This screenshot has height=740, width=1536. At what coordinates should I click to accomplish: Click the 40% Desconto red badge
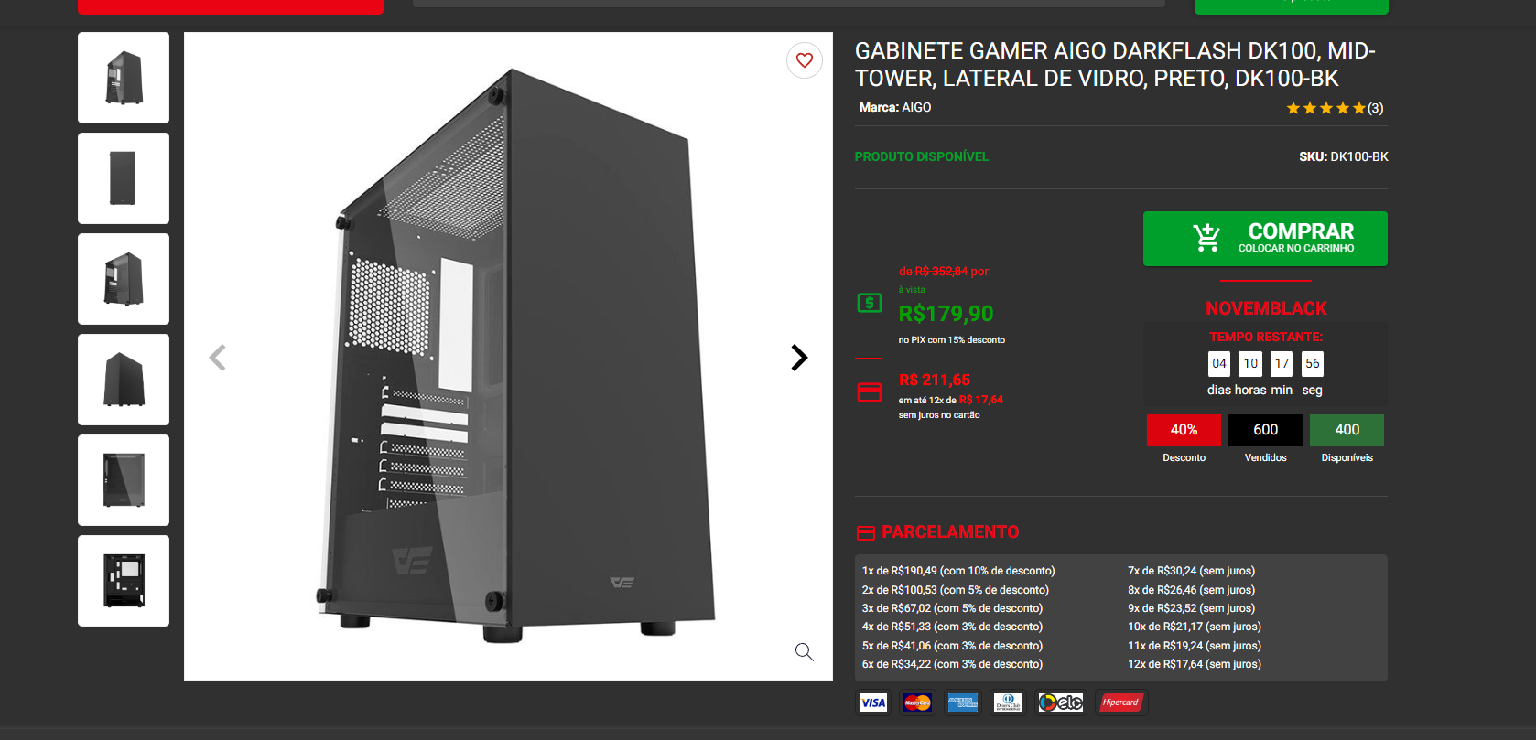(1184, 430)
